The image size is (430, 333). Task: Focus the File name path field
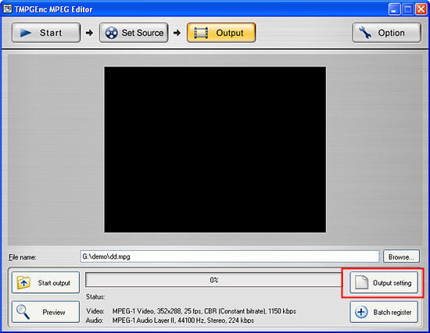coord(230,256)
